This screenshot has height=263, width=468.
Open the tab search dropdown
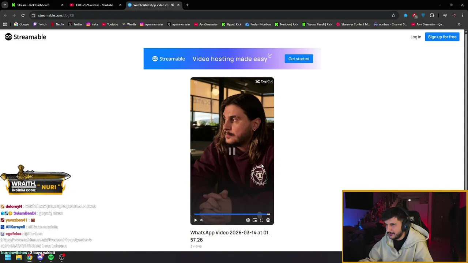pyautogui.click(x=5, y=5)
